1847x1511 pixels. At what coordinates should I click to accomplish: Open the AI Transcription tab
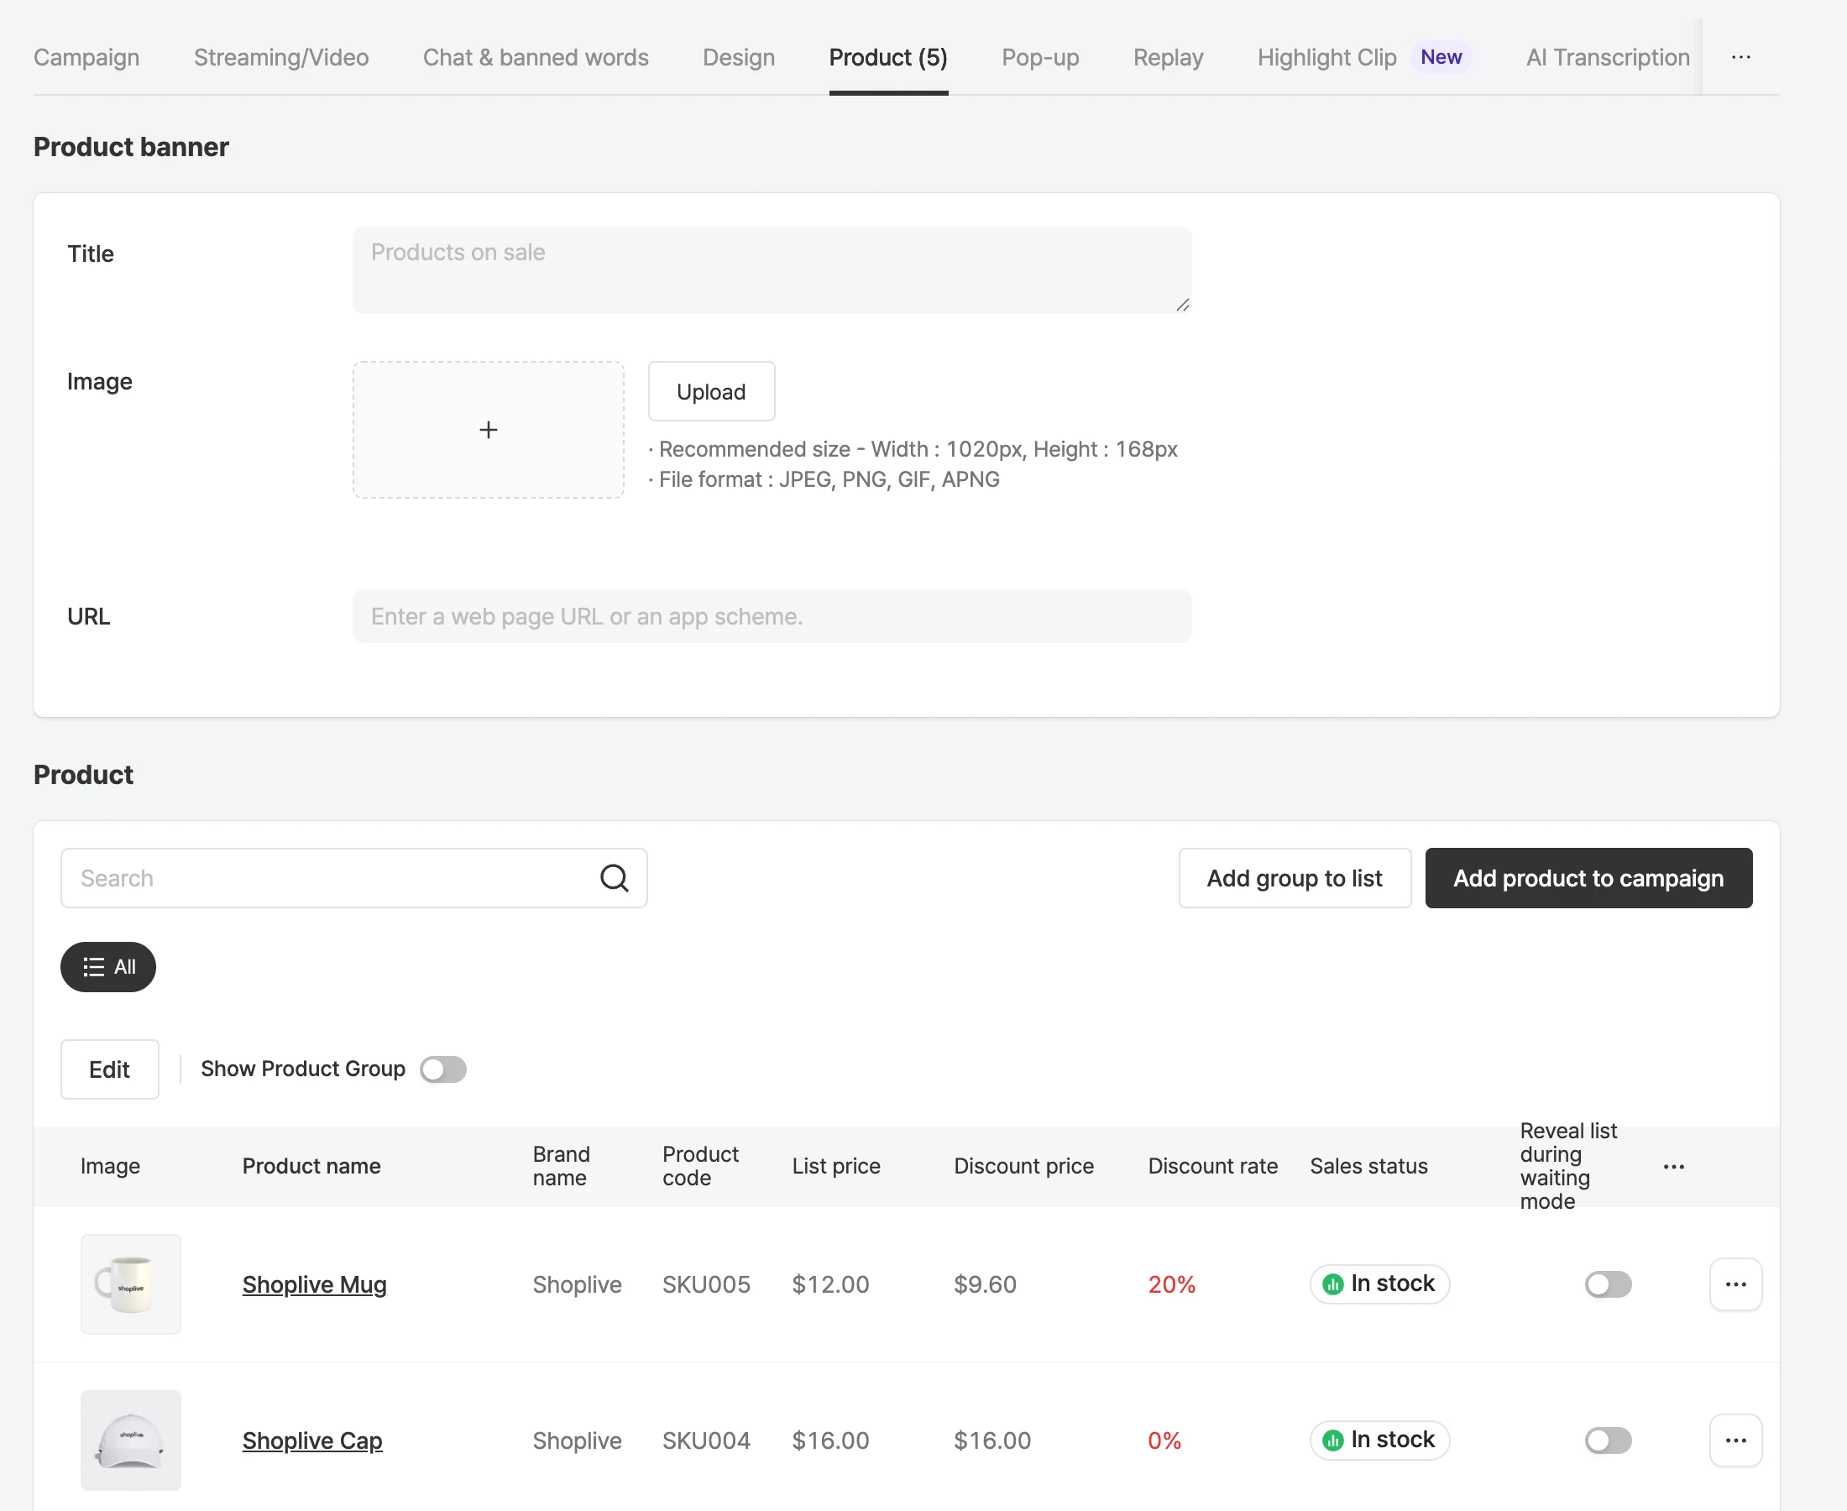click(1608, 57)
